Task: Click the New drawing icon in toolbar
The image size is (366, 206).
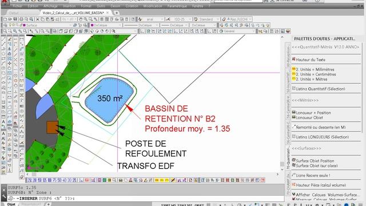Action: coord(5,19)
